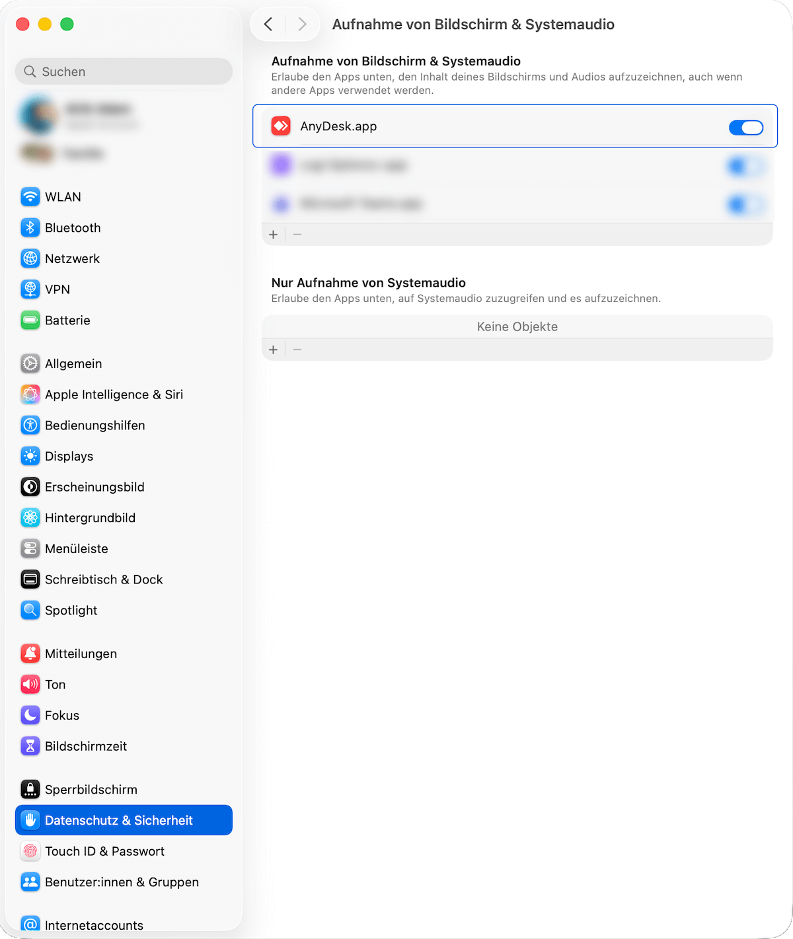Click the Bluetooth icon in sidebar
This screenshot has height=939, width=793.
coord(30,228)
